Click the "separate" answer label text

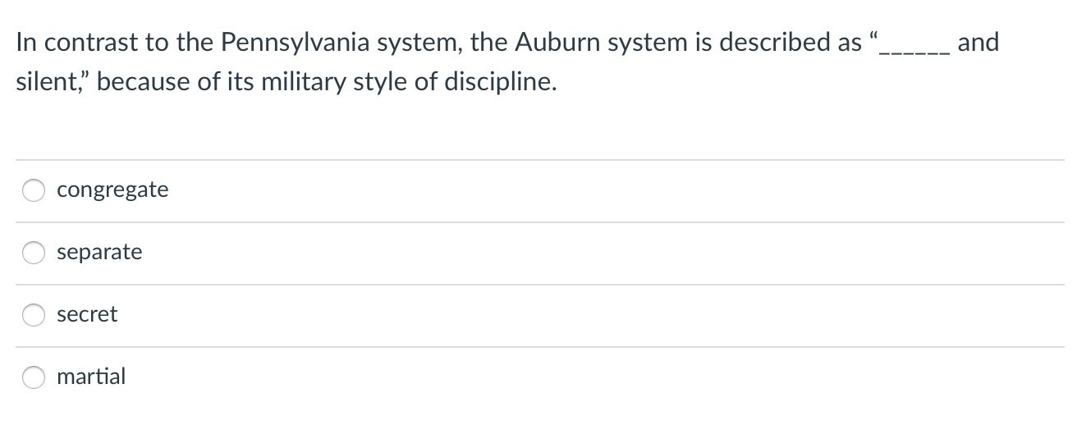tap(99, 253)
